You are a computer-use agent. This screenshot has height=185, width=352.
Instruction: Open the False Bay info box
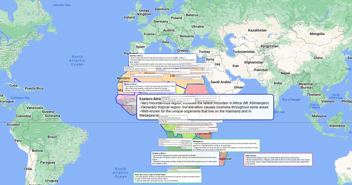coord(167,178)
